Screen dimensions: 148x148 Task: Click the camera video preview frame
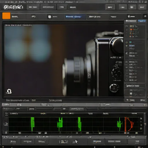(x=64, y=60)
